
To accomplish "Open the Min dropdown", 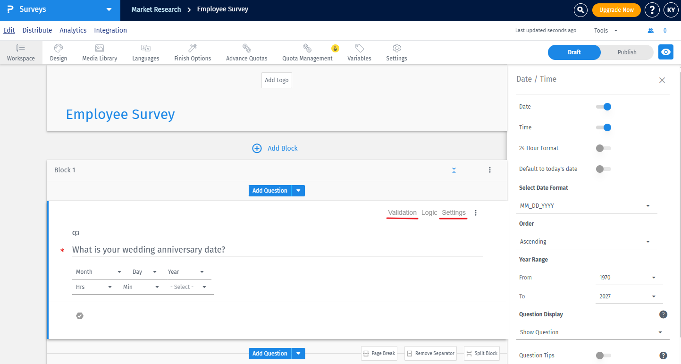I will [x=141, y=287].
